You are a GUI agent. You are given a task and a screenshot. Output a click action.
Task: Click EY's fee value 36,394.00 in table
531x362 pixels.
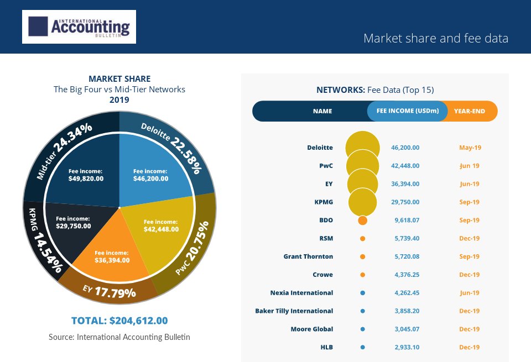pyautogui.click(x=405, y=184)
